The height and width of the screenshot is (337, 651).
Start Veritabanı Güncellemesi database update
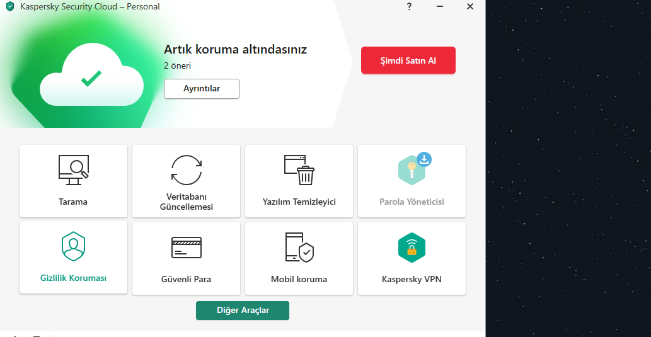186,181
